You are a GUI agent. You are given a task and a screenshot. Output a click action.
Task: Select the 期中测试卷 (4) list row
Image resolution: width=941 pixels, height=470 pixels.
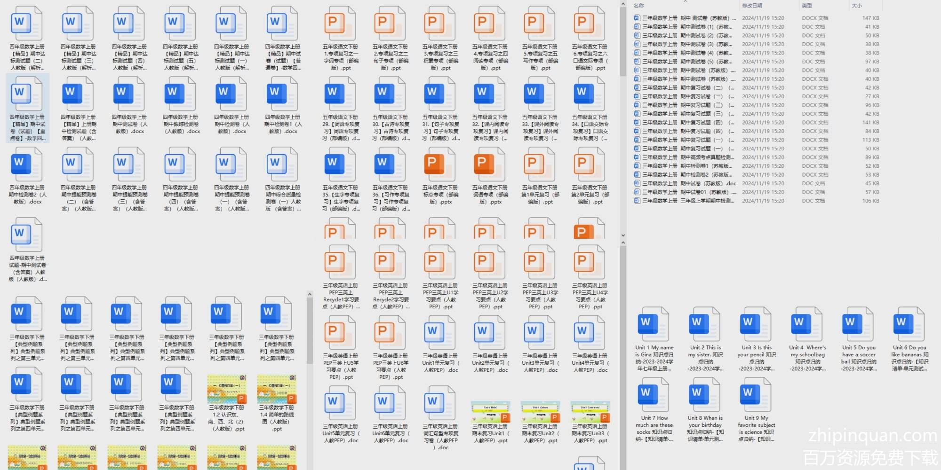[757, 53]
